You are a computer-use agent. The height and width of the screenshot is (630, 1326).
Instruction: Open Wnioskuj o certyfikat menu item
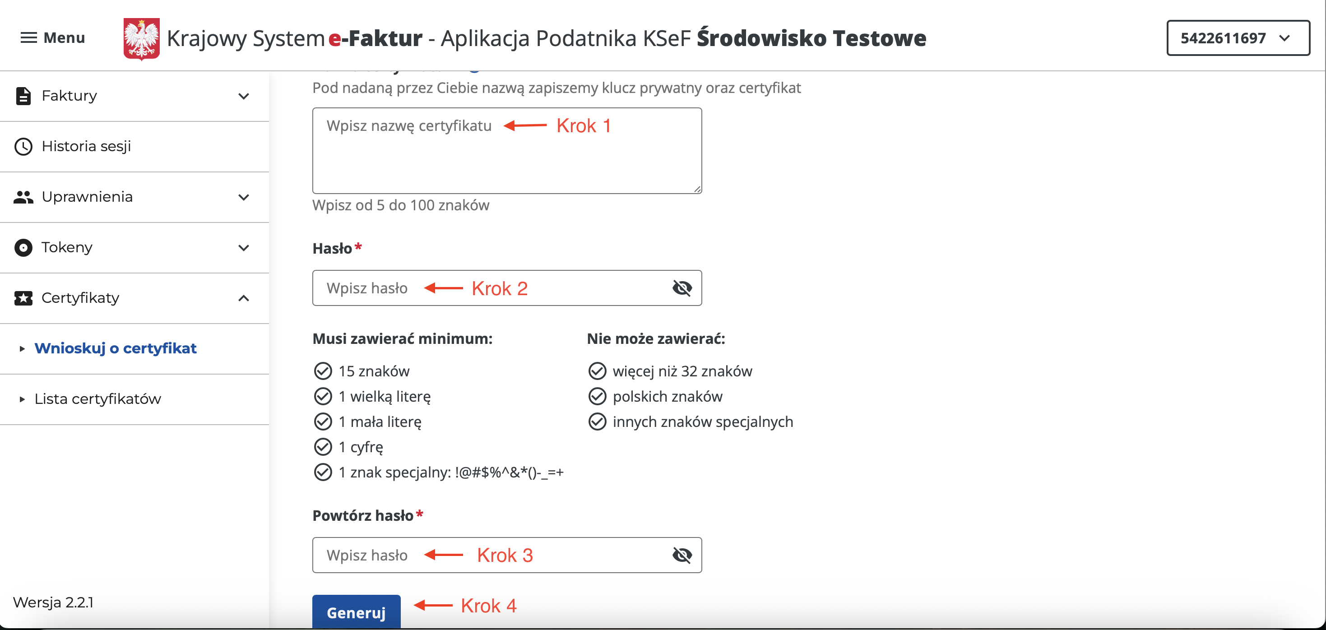point(115,348)
